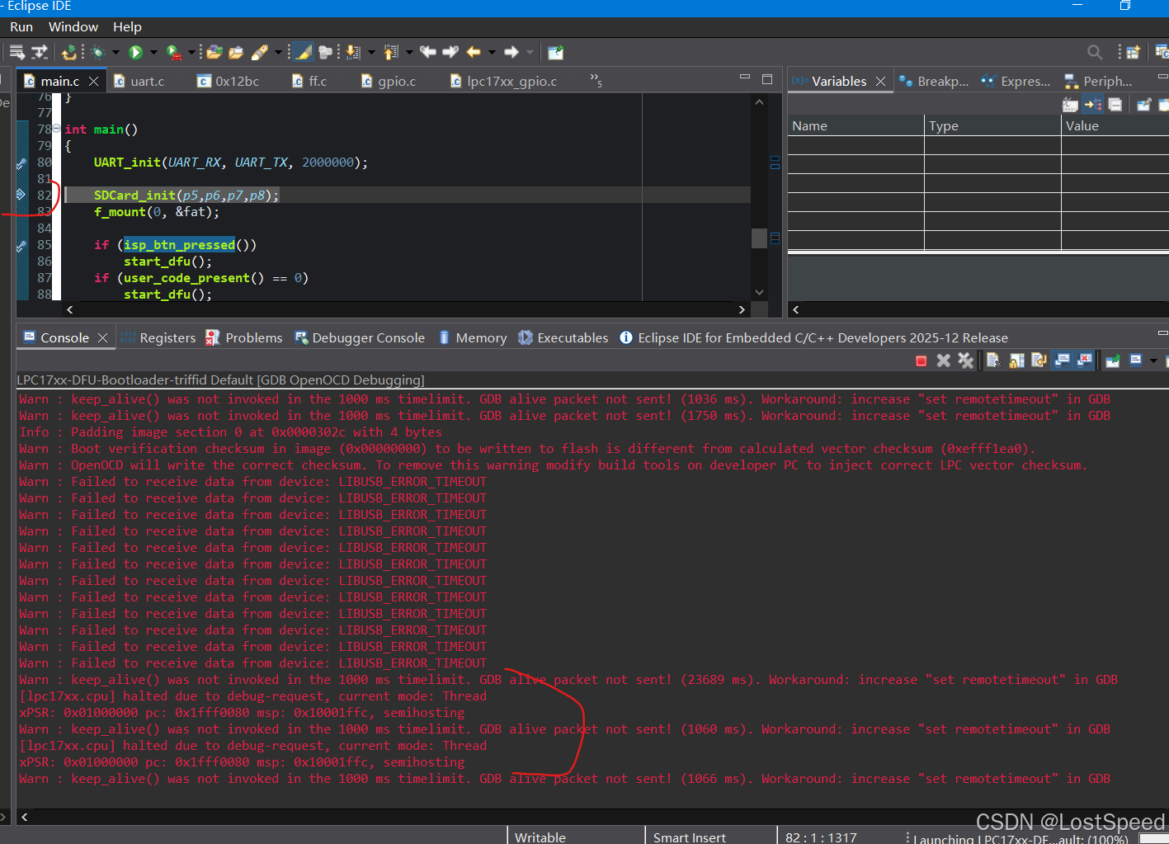The width and height of the screenshot is (1169, 844).
Task: Open dropdown arrow next to Run icon
Action: 153,52
